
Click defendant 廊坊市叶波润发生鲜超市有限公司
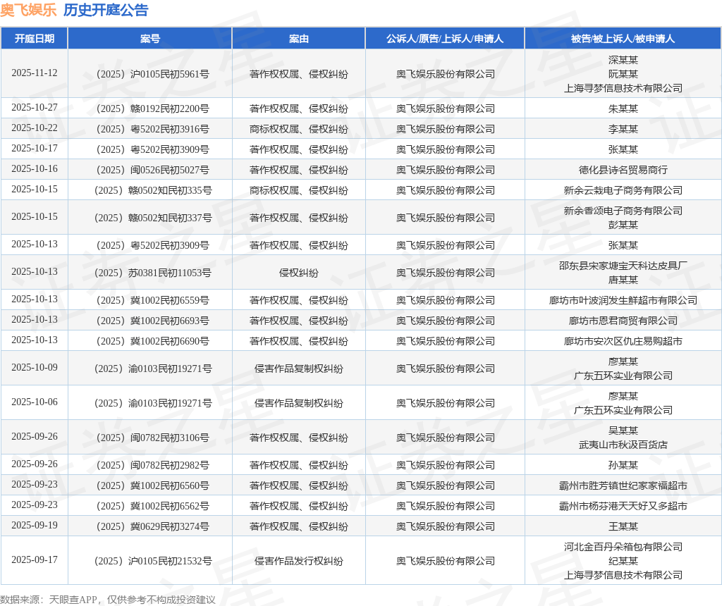pos(623,300)
